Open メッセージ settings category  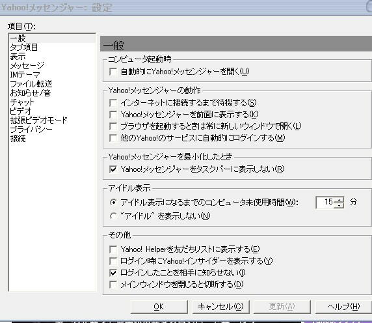point(27,66)
